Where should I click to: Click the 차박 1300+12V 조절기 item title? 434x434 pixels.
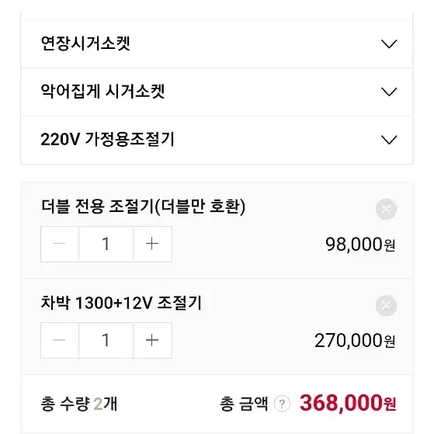click(x=121, y=303)
